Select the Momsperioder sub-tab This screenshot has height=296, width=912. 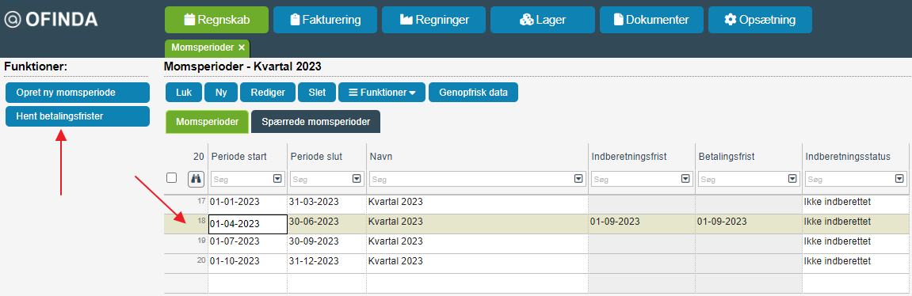pyautogui.click(x=207, y=122)
